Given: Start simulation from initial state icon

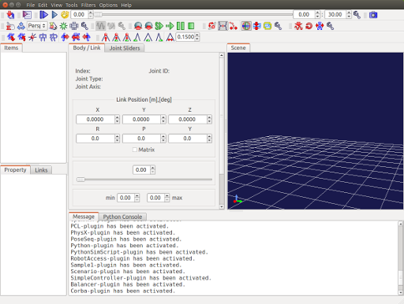Looking at the screenshot, I should [x=138, y=26].
